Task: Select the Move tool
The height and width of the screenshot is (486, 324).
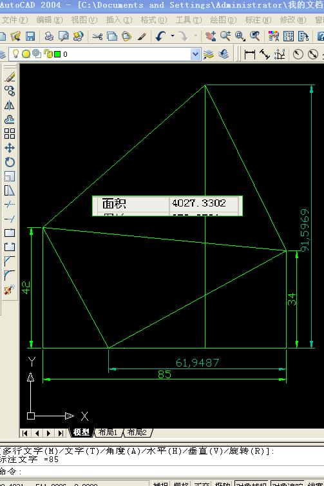Action: point(10,148)
